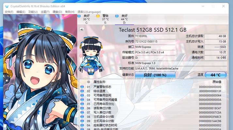Click status dot for attribute 01 严重警告标志
Screen dimensions: 233x130
[x=82, y=87]
